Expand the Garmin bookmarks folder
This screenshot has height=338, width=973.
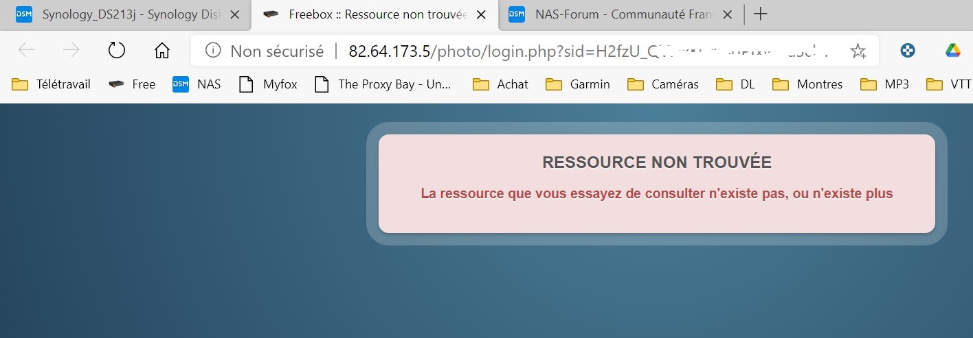tap(577, 84)
